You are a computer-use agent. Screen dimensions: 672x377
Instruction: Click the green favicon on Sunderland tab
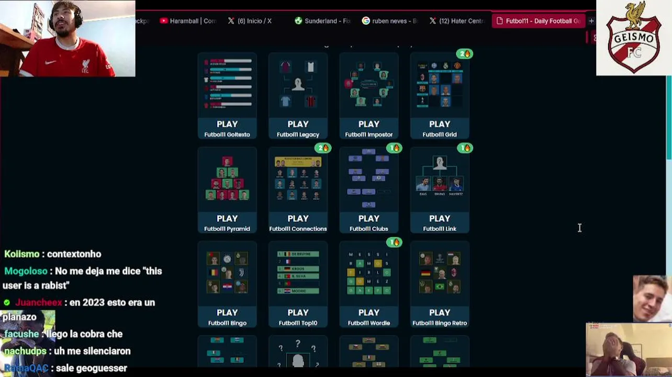point(298,21)
